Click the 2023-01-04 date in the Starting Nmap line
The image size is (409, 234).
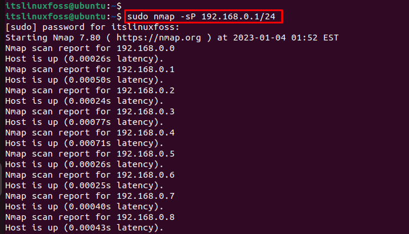tap(260, 38)
